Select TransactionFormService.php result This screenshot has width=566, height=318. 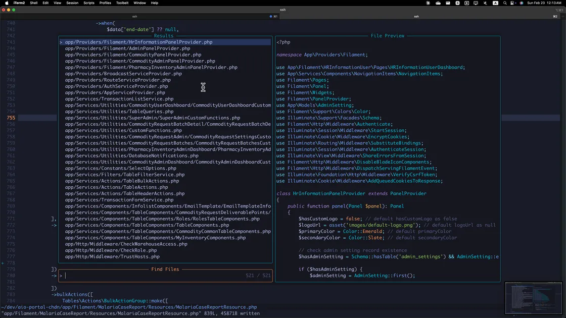coord(119,200)
